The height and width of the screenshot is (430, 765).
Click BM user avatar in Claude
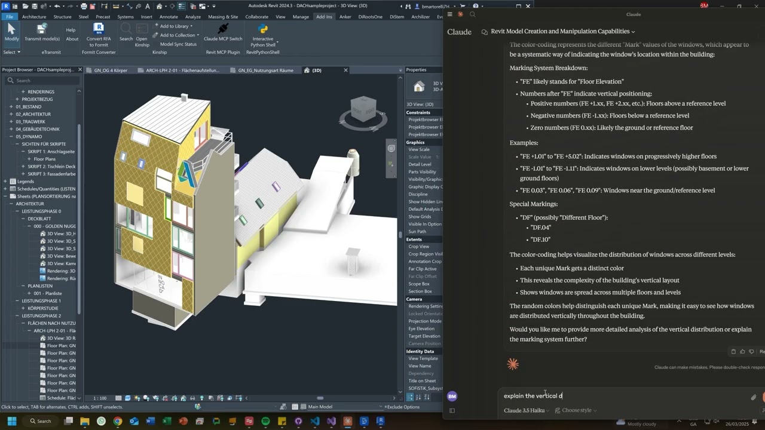pos(452,396)
